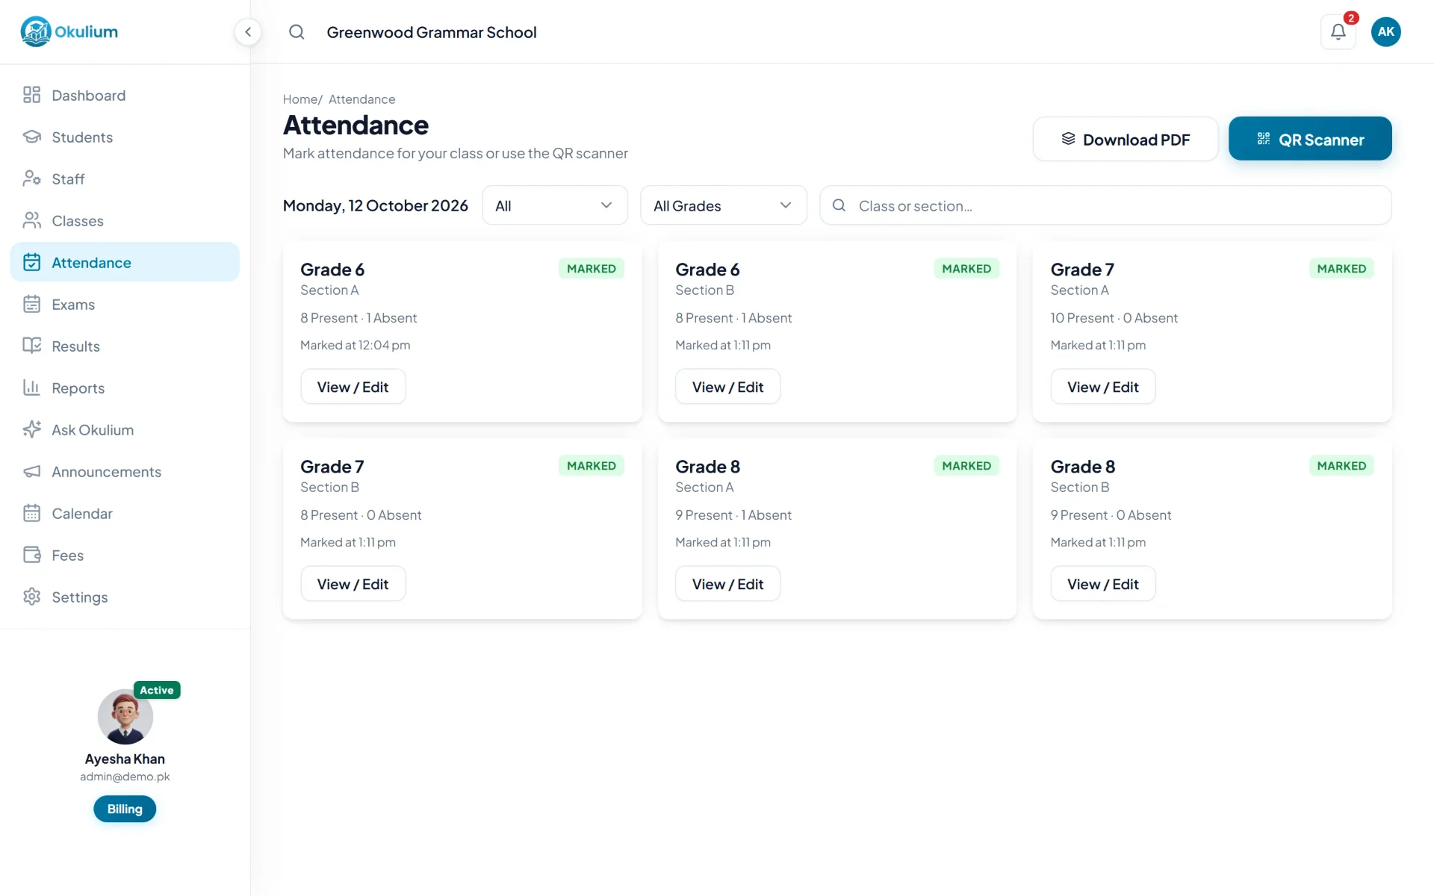
Task: Open Ask Okulium assistant
Action: tap(125, 430)
